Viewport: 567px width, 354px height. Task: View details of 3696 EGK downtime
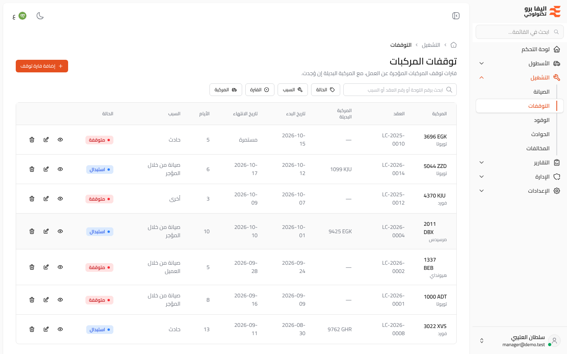[x=60, y=140]
